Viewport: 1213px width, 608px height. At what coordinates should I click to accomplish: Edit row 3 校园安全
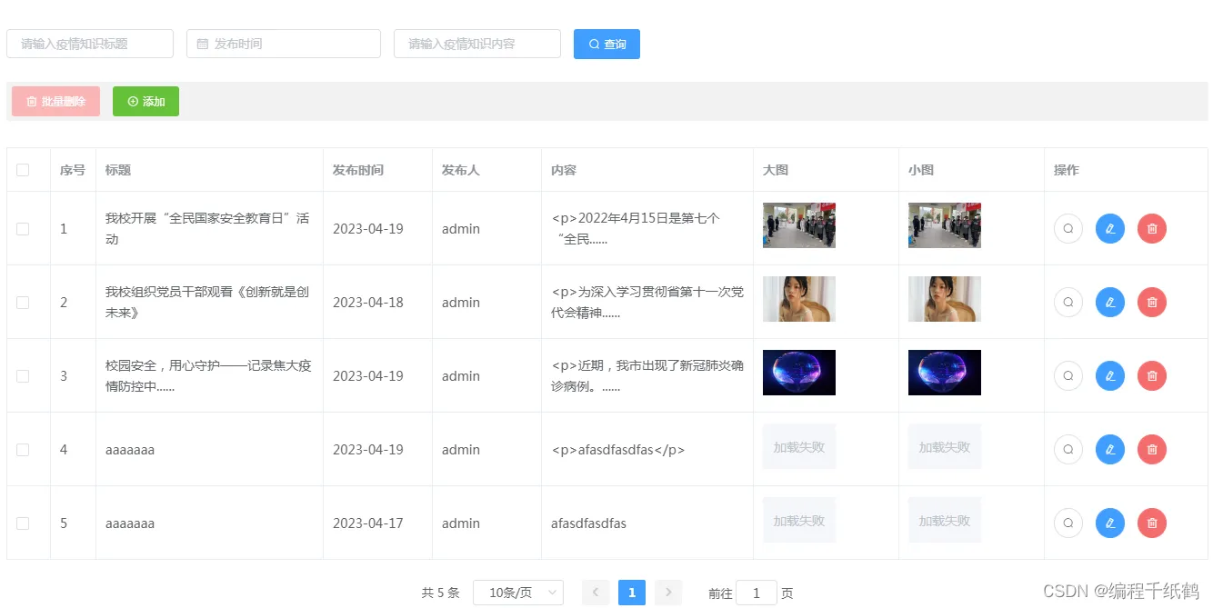click(x=1109, y=376)
